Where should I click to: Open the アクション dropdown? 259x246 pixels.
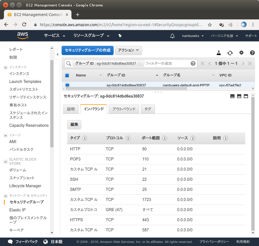(128, 50)
